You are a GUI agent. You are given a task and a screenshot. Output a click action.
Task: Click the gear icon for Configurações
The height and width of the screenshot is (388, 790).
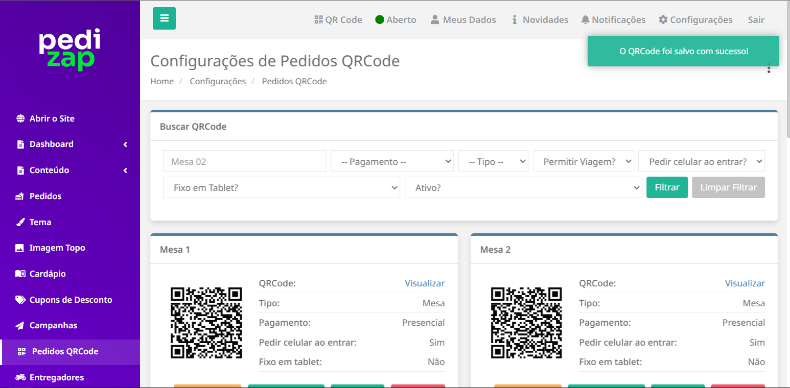(663, 19)
